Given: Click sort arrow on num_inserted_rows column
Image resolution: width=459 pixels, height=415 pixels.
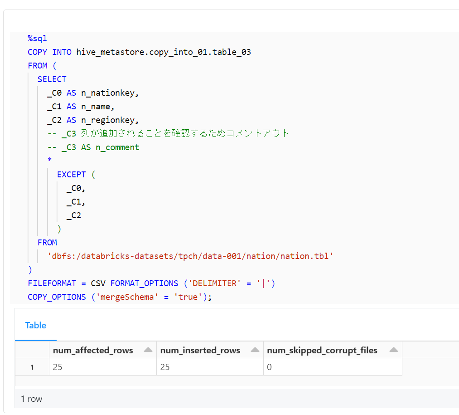Looking at the screenshot, I should (255, 350).
